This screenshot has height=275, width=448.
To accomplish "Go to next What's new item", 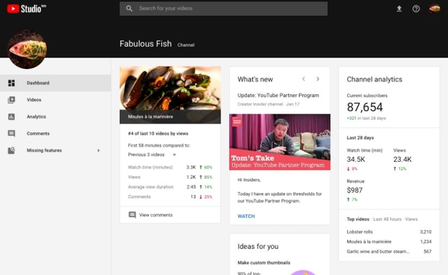I will [x=318, y=79].
